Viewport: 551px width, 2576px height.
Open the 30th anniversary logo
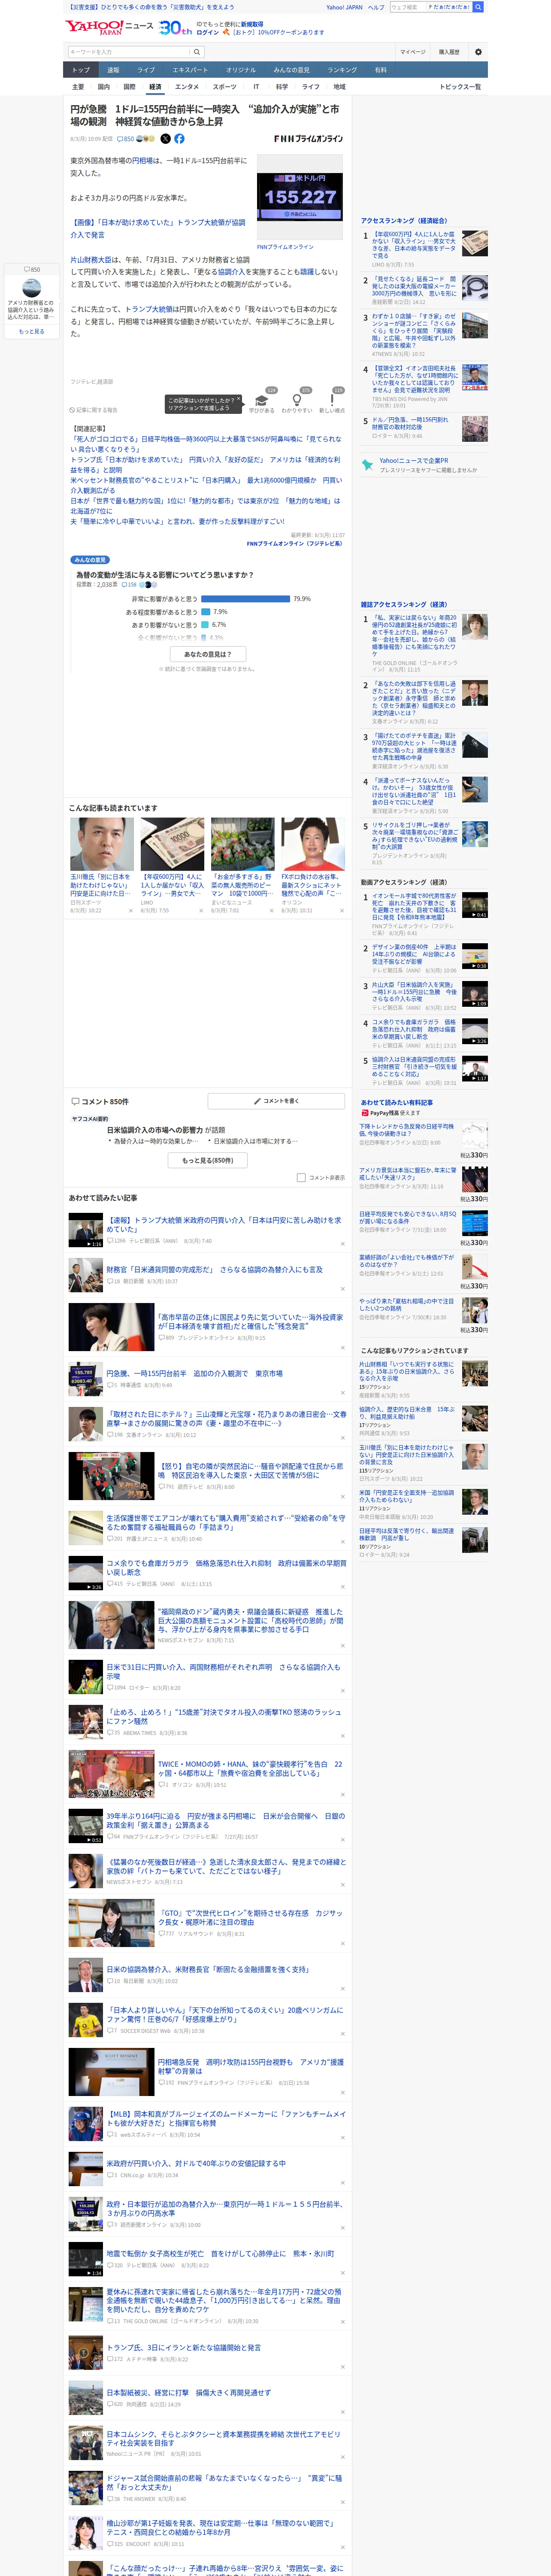[x=175, y=28]
